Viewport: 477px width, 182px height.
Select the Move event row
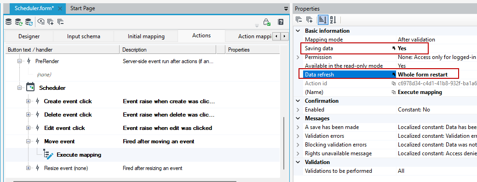coord(143,141)
